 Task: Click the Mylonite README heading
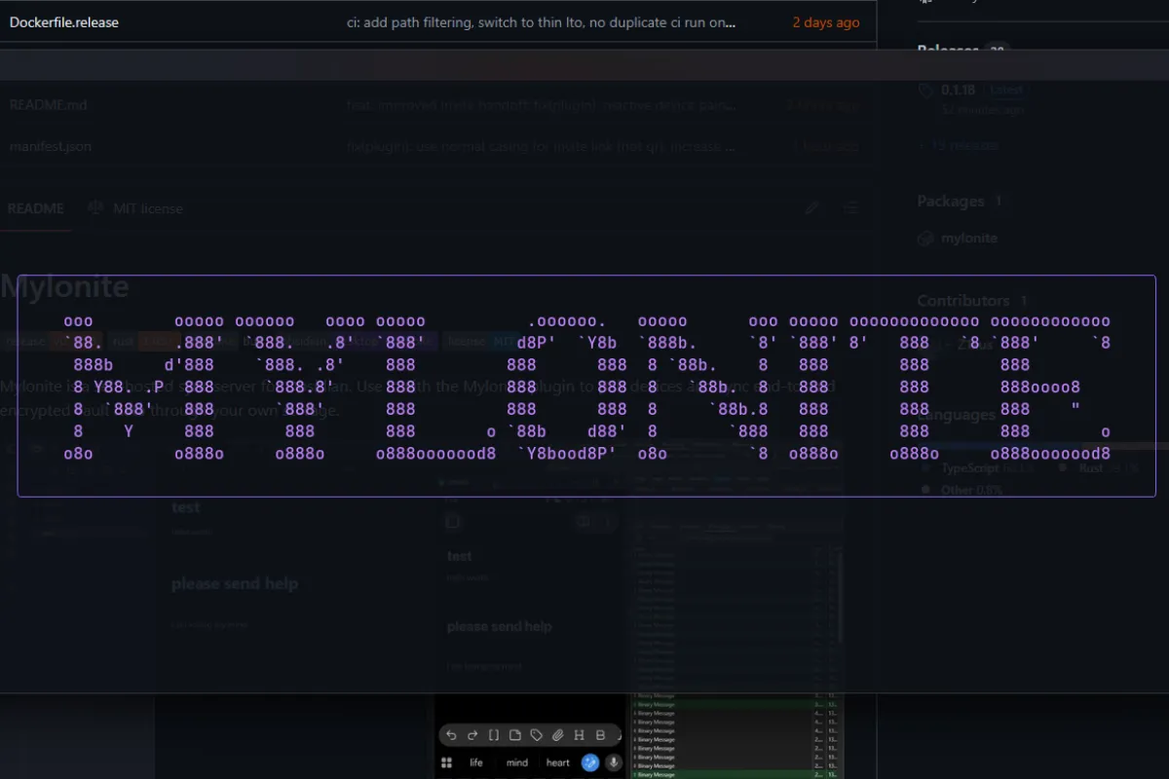pyautogui.click(x=64, y=286)
